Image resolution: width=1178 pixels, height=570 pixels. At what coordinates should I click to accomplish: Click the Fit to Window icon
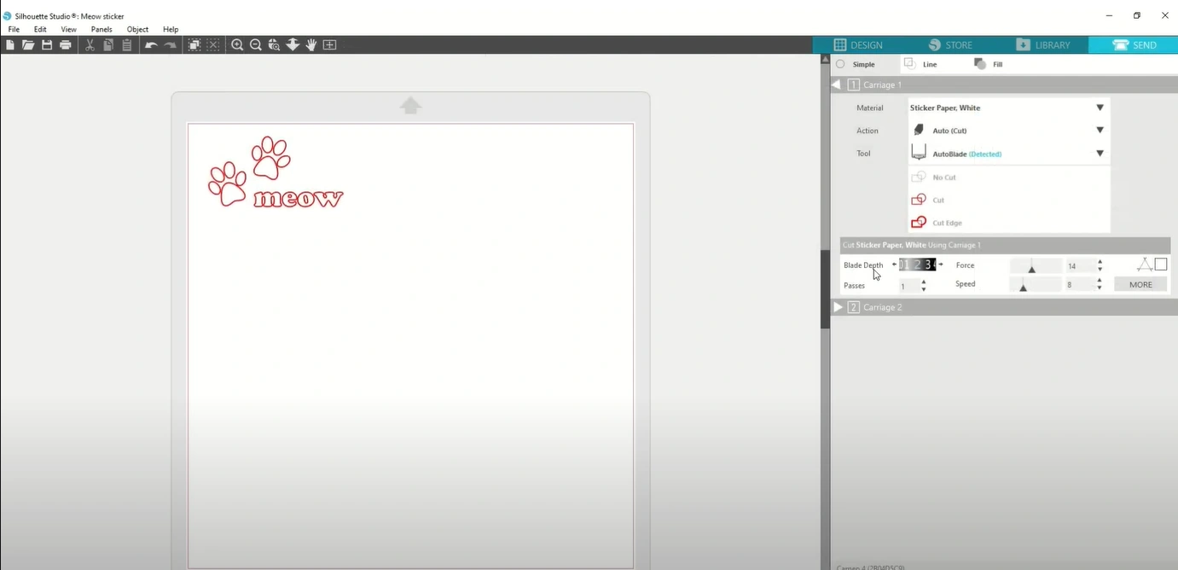pyautogui.click(x=329, y=45)
